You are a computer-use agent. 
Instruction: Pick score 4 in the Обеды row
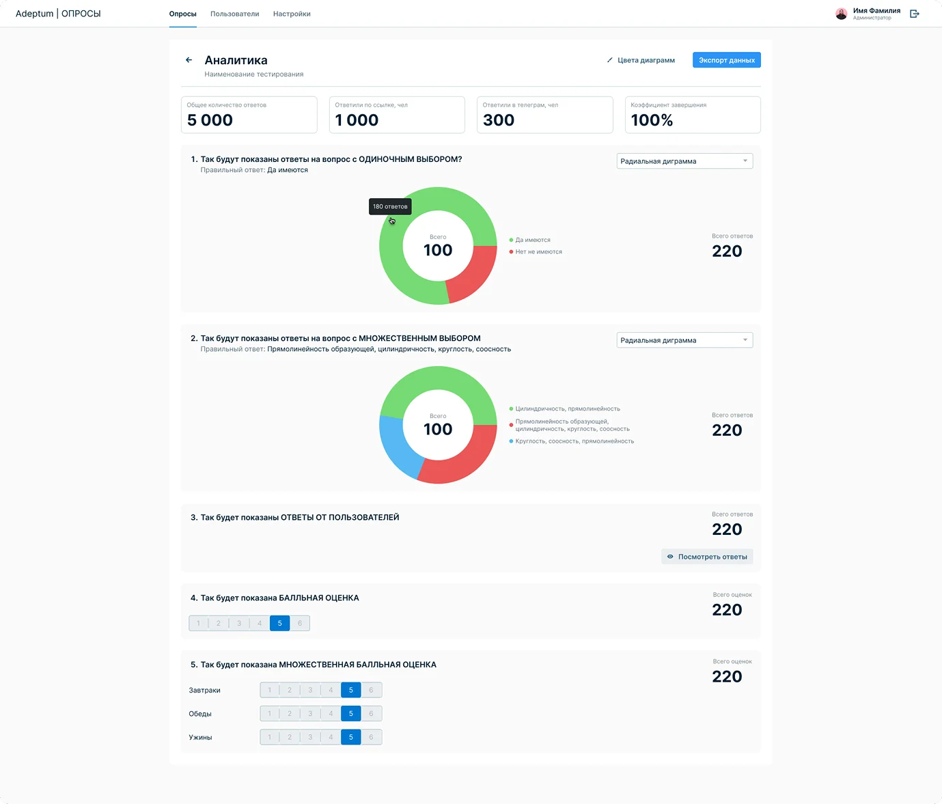pyautogui.click(x=331, y=714)
